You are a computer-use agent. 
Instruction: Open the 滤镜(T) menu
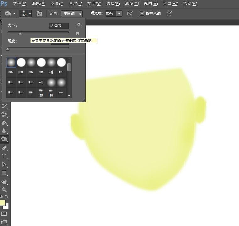[x=132, y=3]
